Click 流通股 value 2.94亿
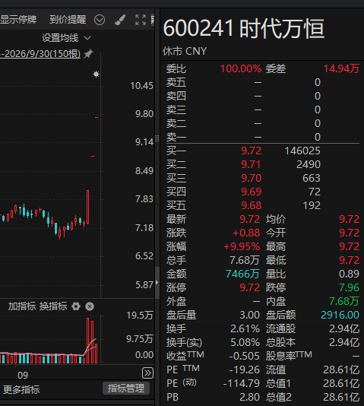The width and height of the screenshot is (364, 406). pos(344,329)
